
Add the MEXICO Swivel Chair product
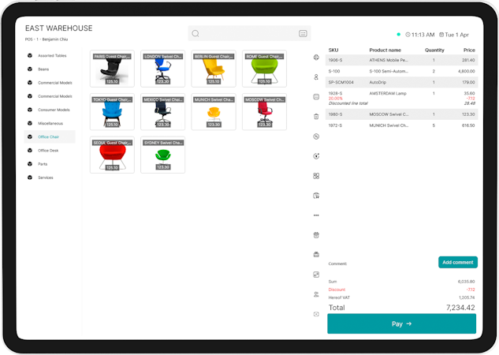pos(162,112)
